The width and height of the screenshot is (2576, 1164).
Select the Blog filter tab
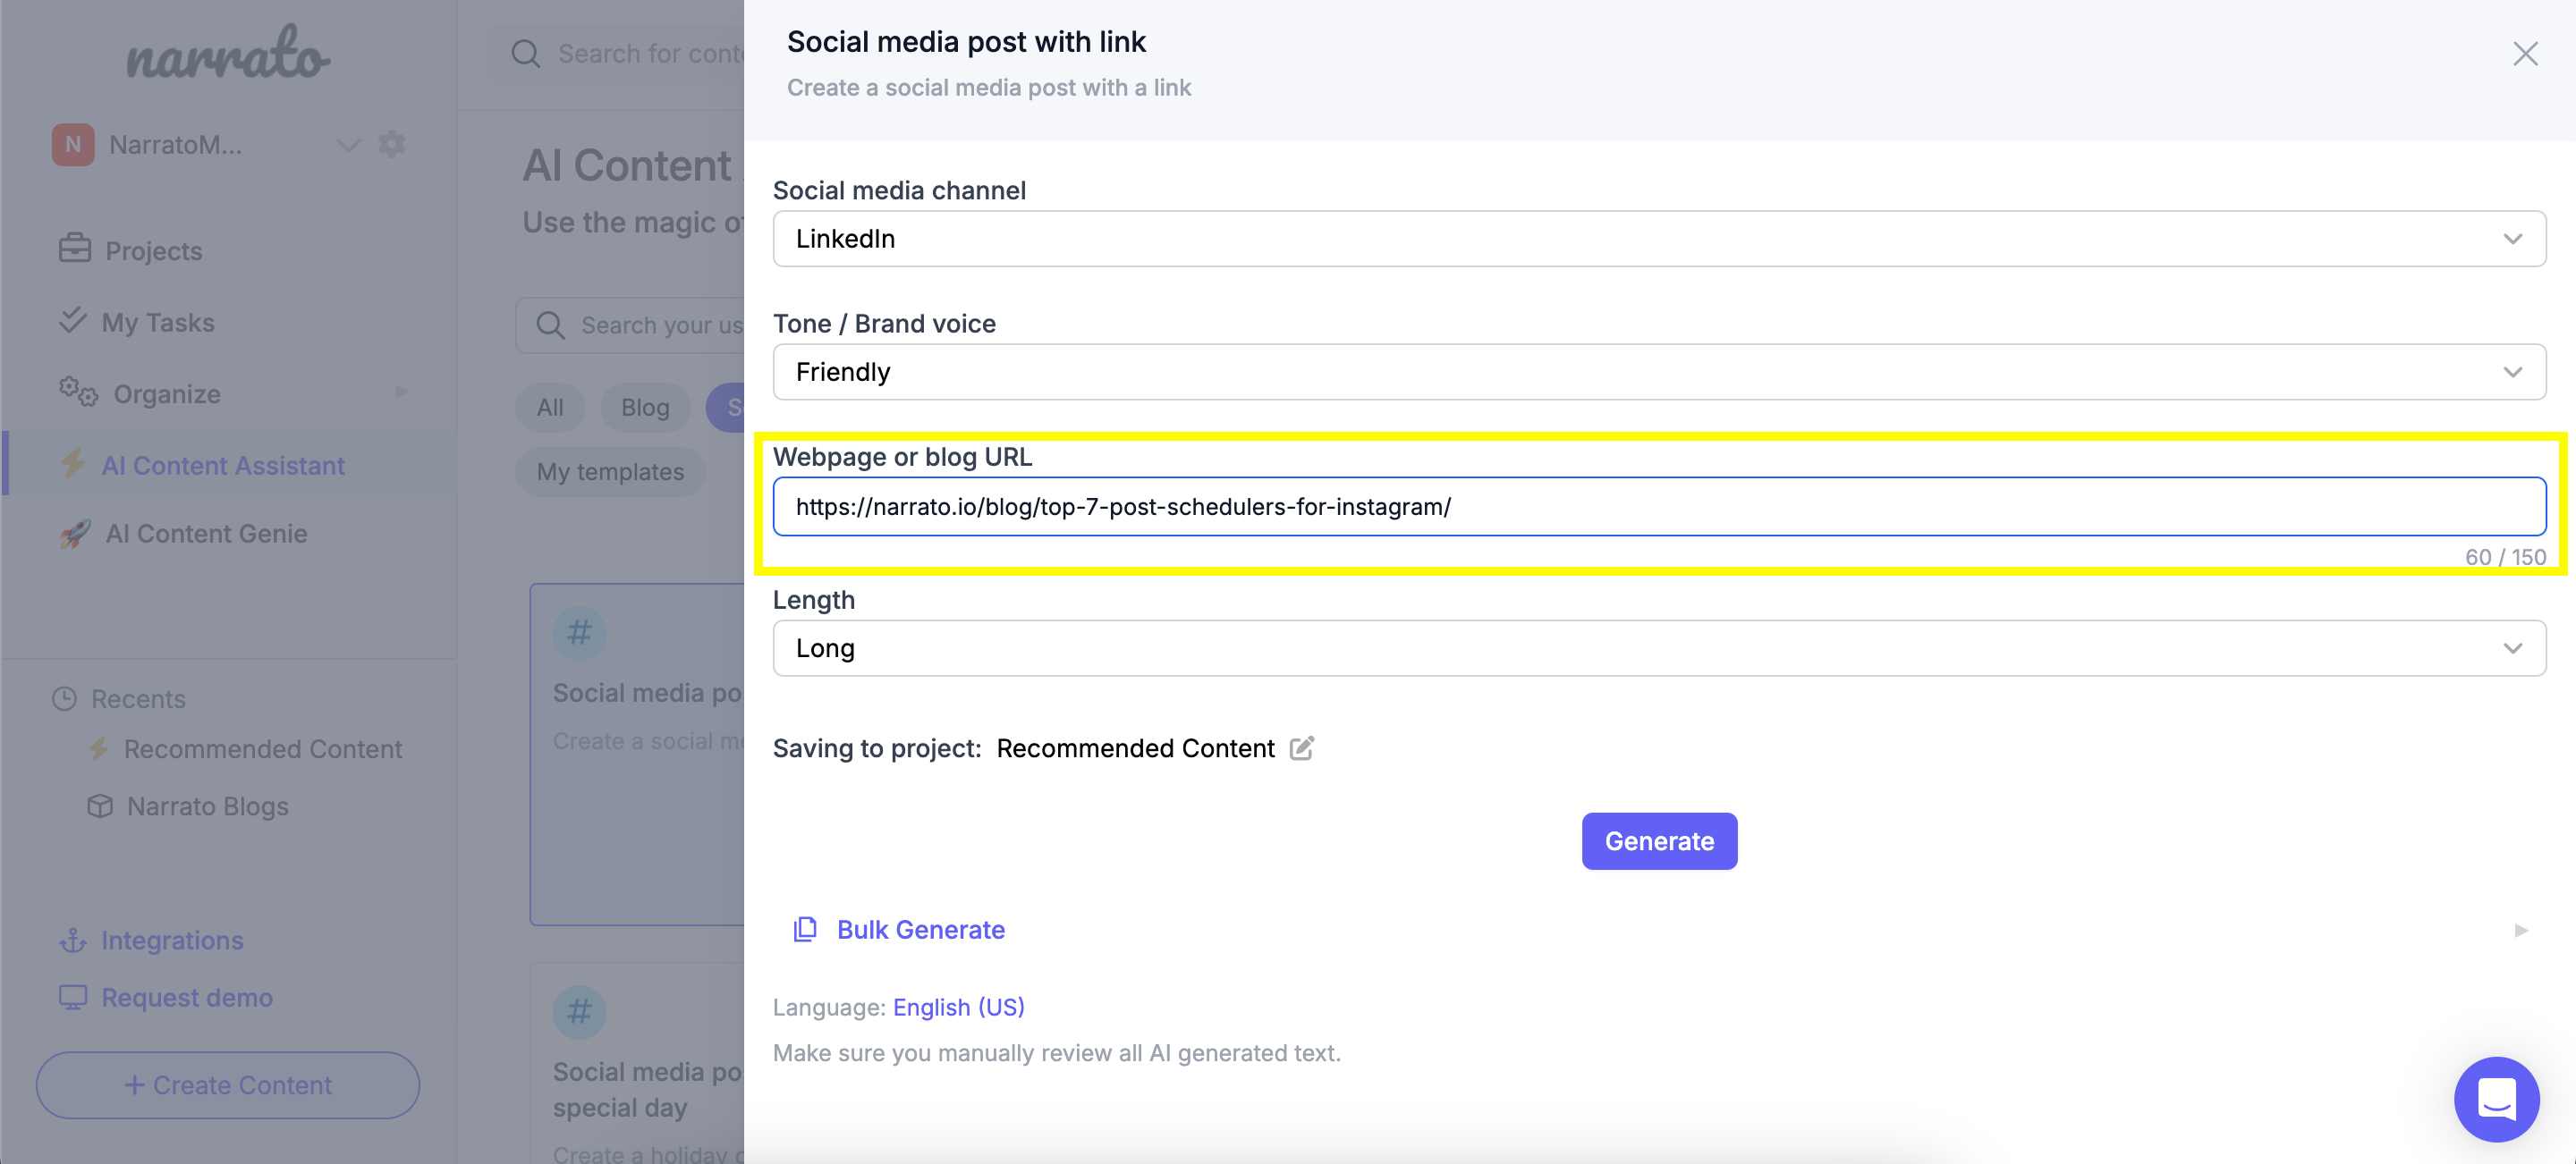tap(645, 408)
